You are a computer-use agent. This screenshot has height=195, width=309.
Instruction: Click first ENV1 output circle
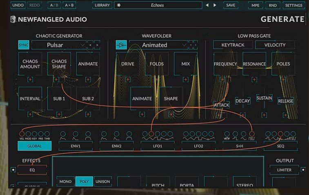(63, 134)
